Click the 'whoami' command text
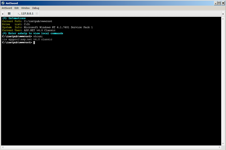226x150 pixels. 38,36
